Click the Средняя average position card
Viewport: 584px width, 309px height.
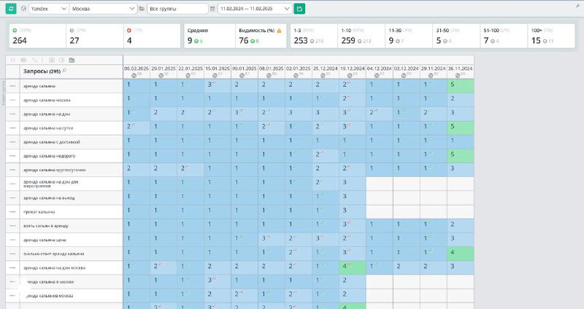tap(210, 36)
